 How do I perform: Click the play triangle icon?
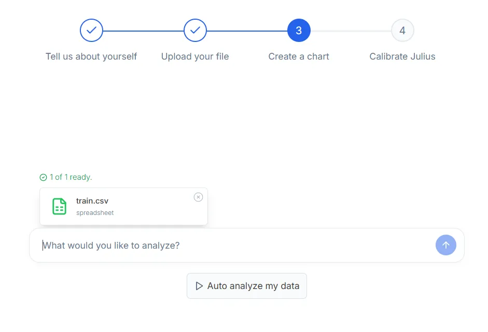click(199, 286)
